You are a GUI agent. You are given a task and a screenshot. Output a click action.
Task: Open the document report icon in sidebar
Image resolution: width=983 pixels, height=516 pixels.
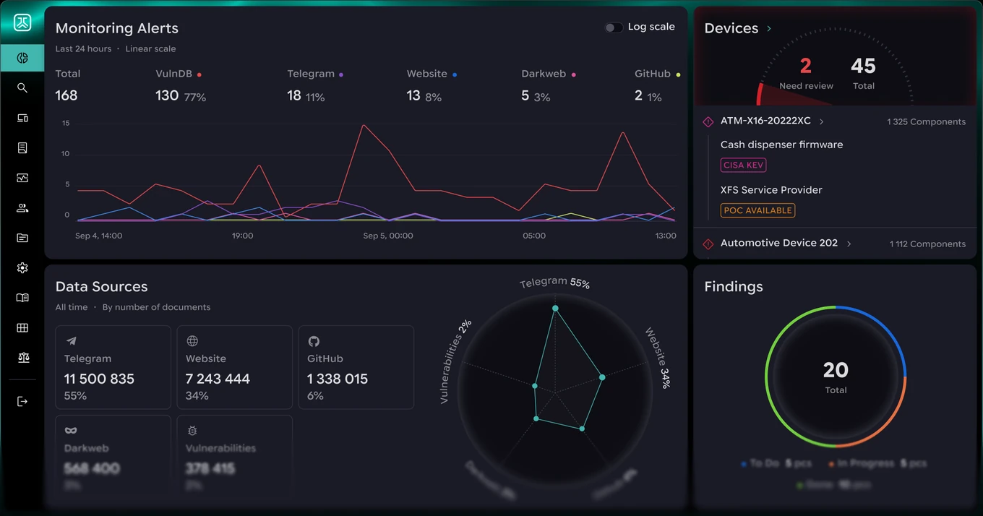[x=22, y=147]
